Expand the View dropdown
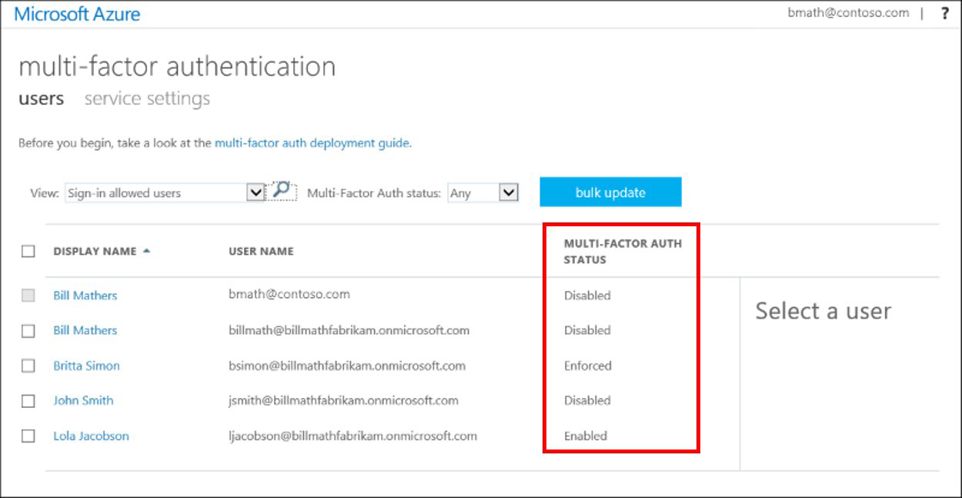Screen dimensions: 962x498 tap(256, 193)
